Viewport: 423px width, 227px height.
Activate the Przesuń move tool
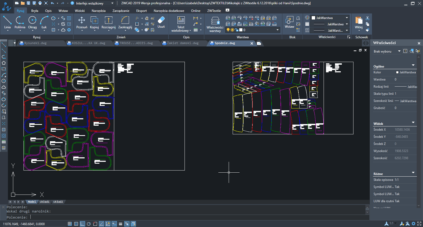point(82,22)
